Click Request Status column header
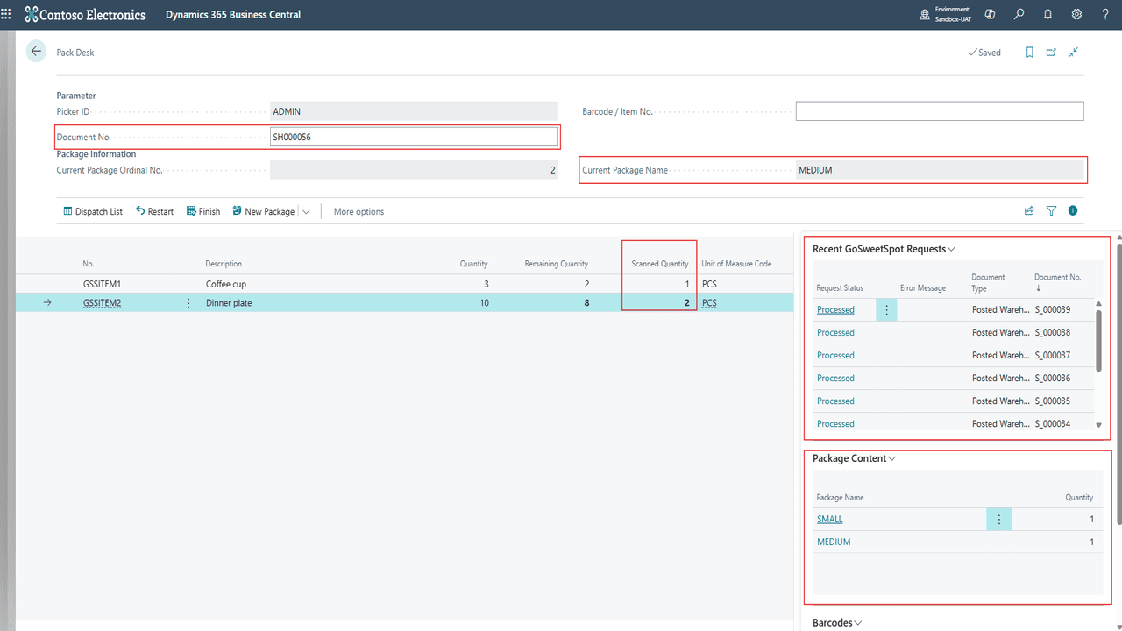This screenshot has width=1122, height=631. coord(840,287)
